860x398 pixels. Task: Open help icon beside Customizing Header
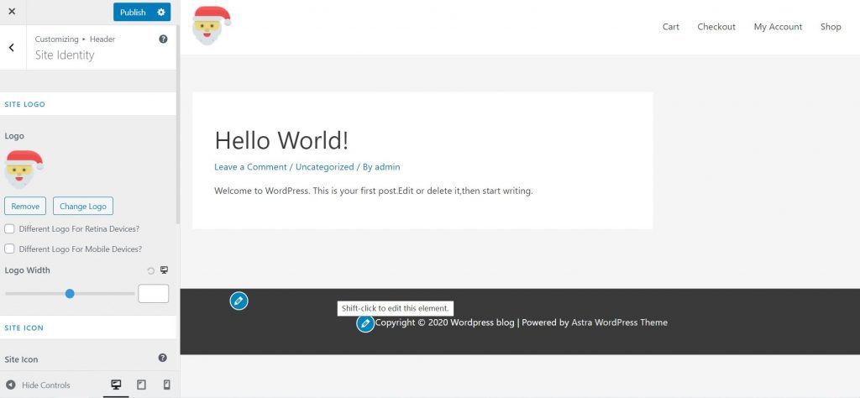tap(163, 39)
